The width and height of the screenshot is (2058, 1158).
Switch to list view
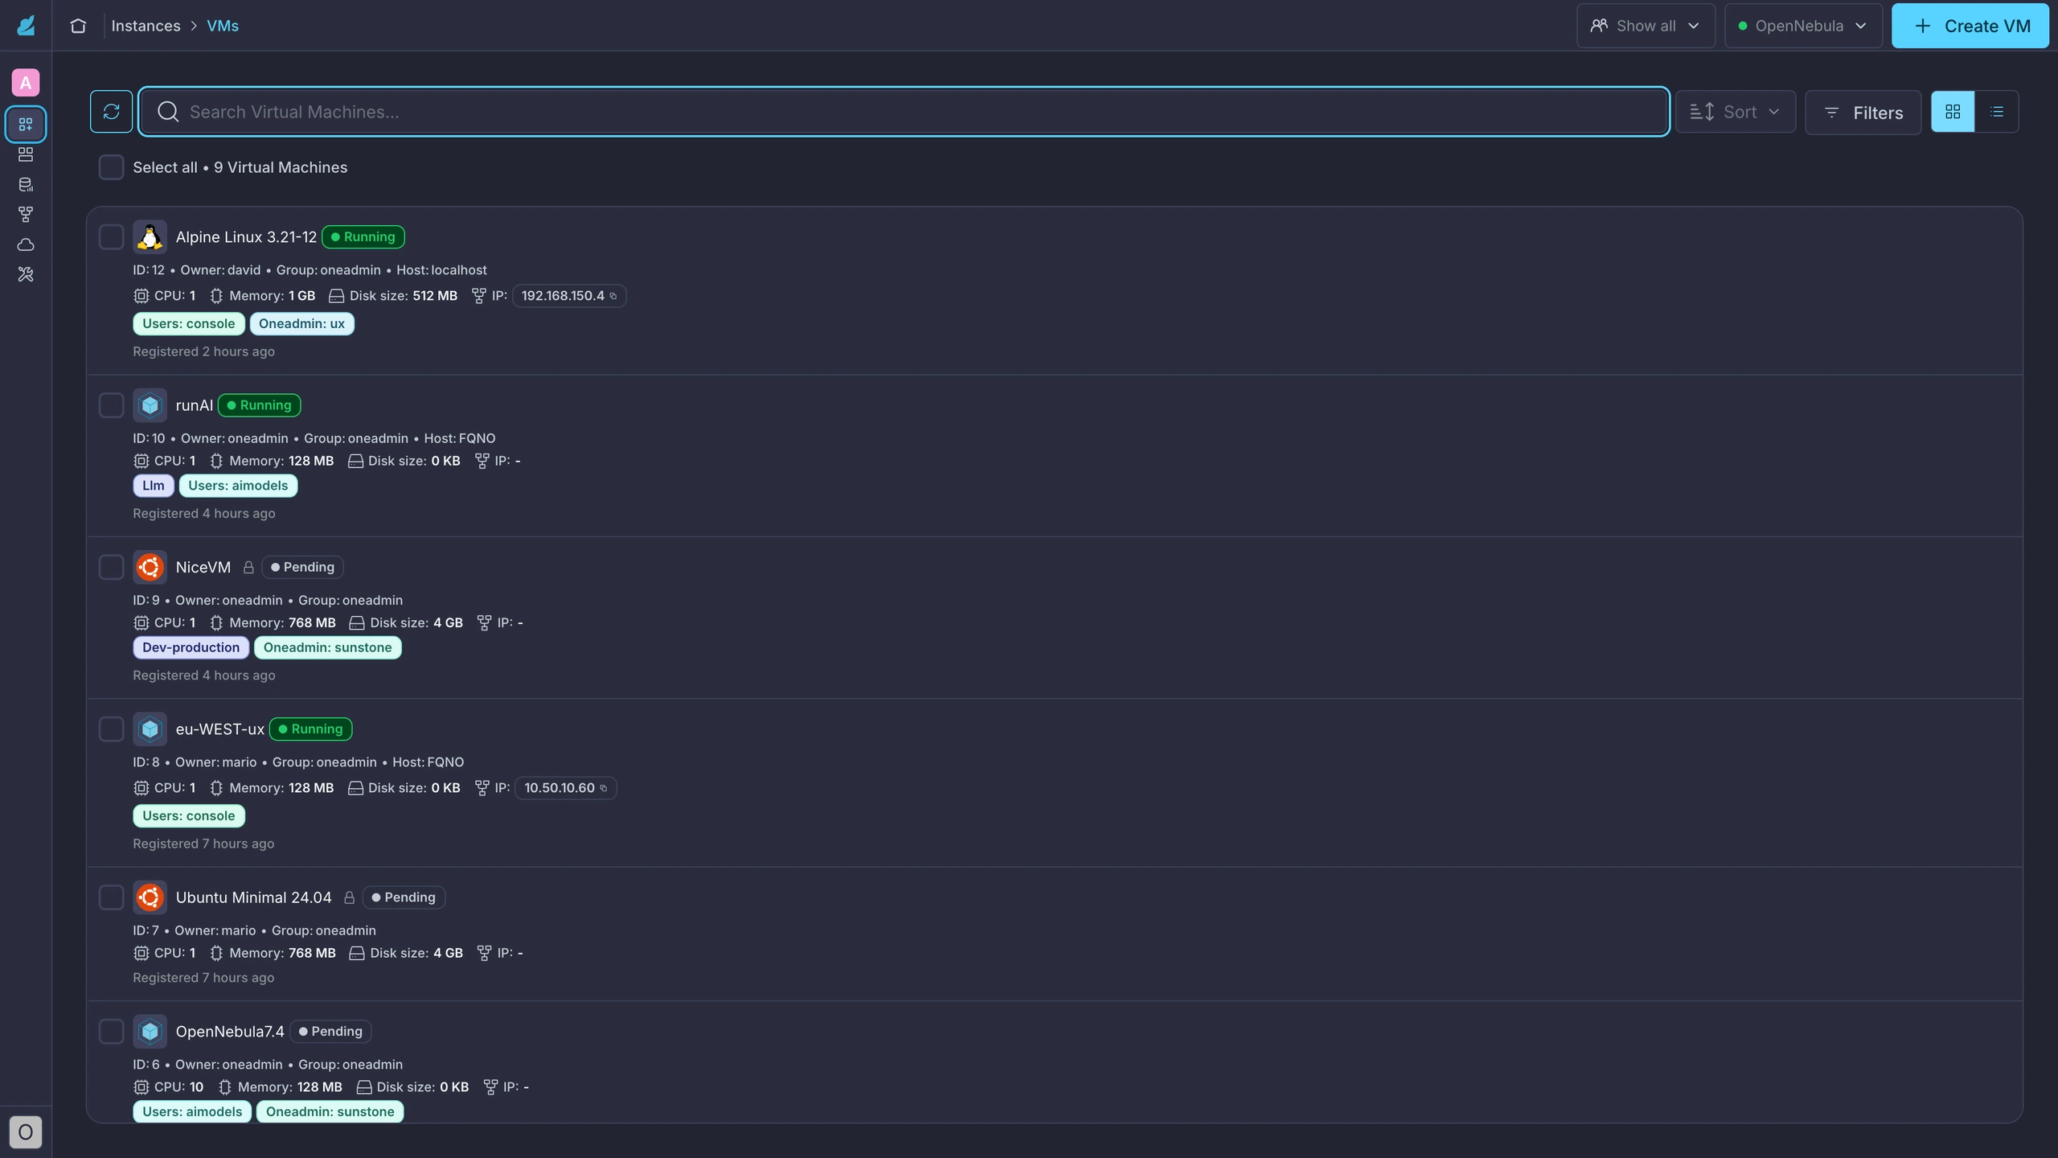point(1997,112)
